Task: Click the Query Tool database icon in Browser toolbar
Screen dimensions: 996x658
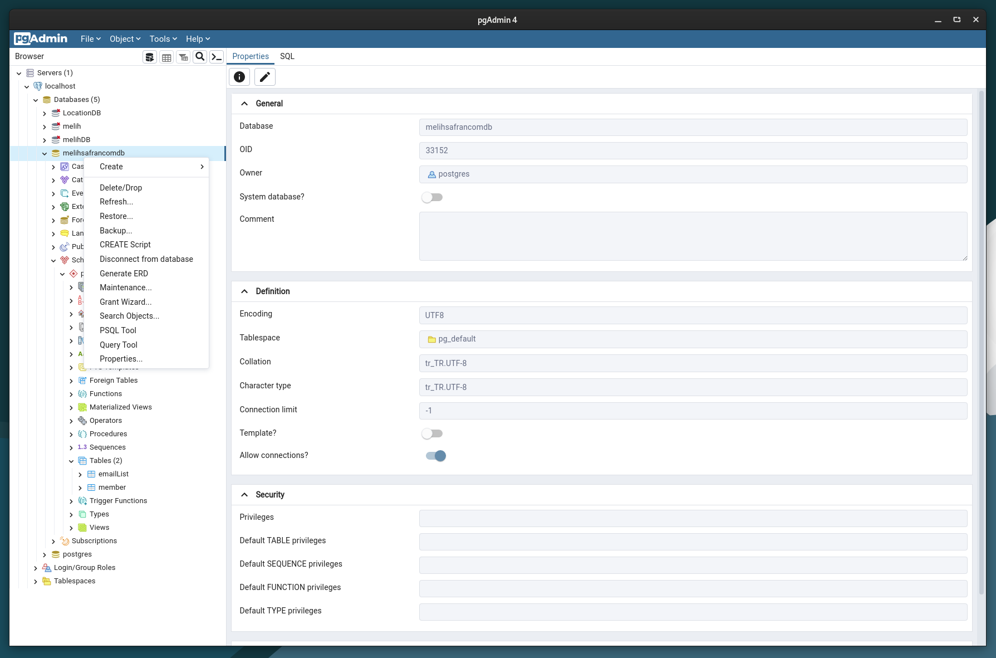Action: (150, 57)
